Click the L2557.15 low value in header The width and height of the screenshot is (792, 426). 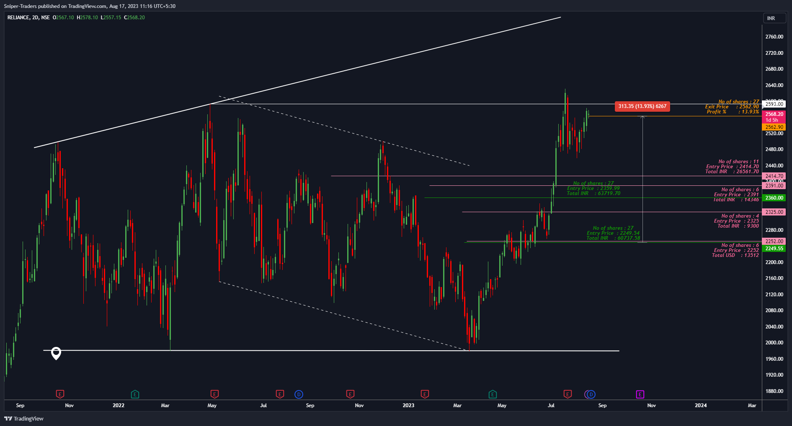pos(111,18)
